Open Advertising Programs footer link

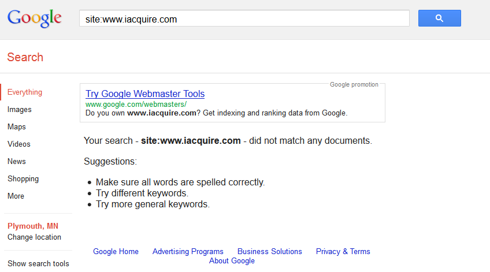coord(188,251)
